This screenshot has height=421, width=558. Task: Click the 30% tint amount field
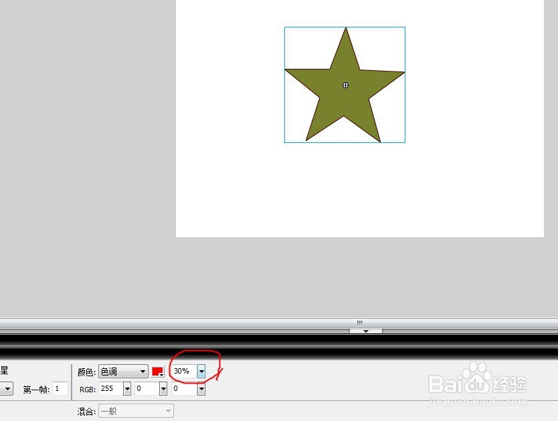[x=184, y=372]
